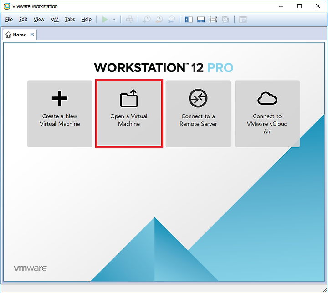Click the Unity mode toolbar icon
Viewport: 328px width, 293px height.
225,20
